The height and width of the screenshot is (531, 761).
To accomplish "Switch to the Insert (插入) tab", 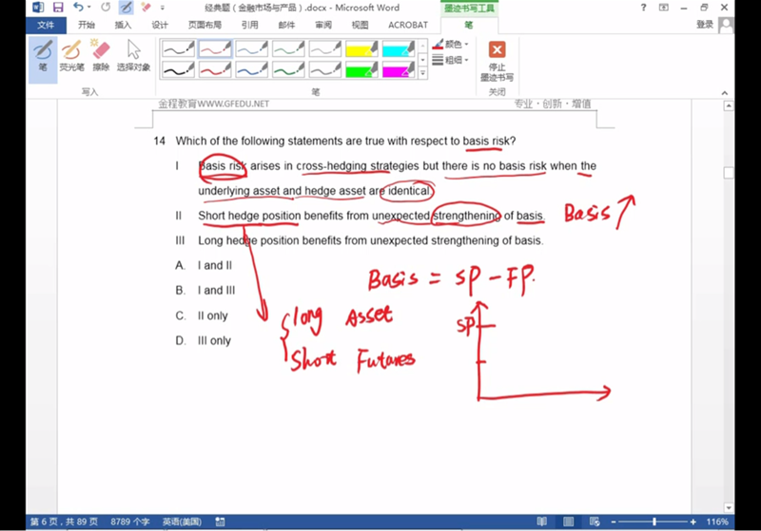I will coord(123,25).
